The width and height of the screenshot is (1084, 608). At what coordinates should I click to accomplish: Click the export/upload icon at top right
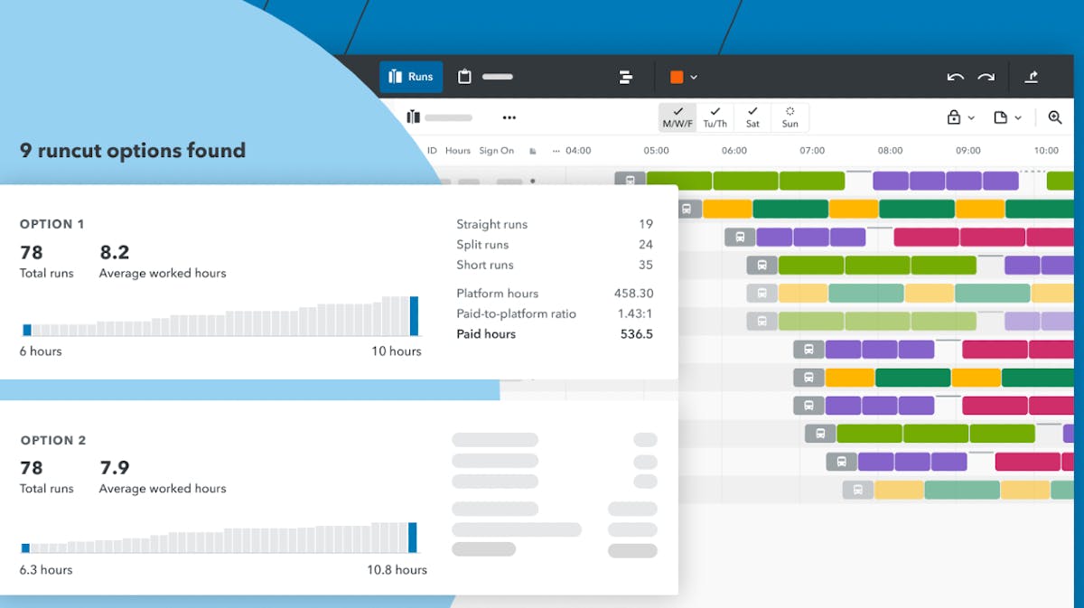(1032, 77)
